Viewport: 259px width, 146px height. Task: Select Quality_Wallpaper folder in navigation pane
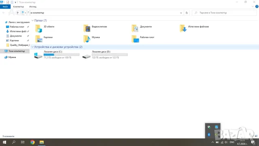point(18,45)
